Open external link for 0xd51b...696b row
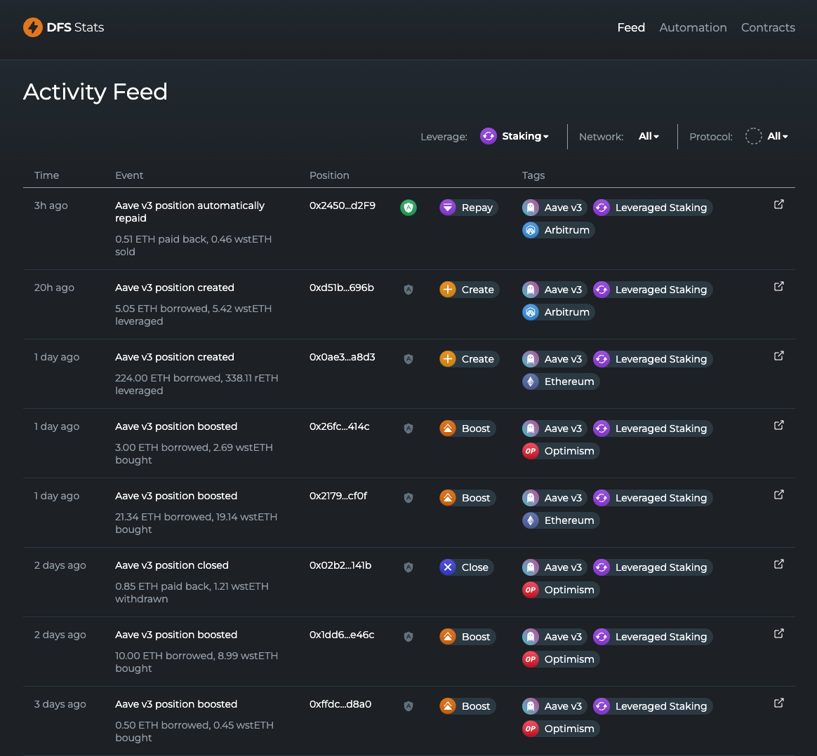817x756 pixels. (778, 287)
